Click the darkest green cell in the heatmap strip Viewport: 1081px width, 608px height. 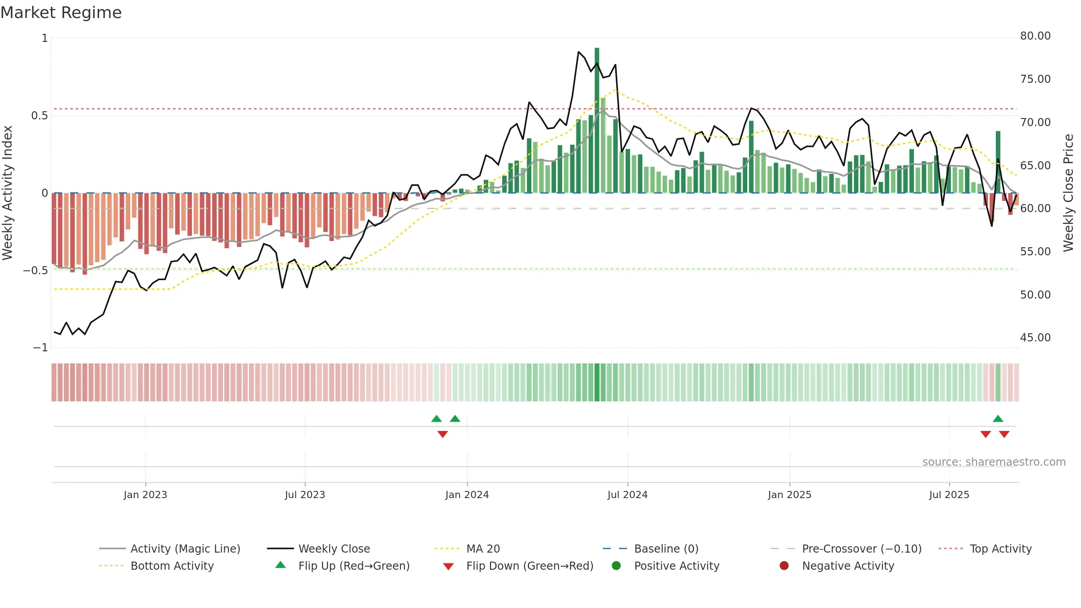pos(597,382)
